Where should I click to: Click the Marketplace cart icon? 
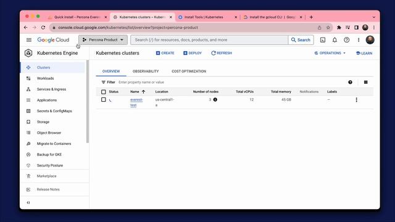(x=28, y=176)
